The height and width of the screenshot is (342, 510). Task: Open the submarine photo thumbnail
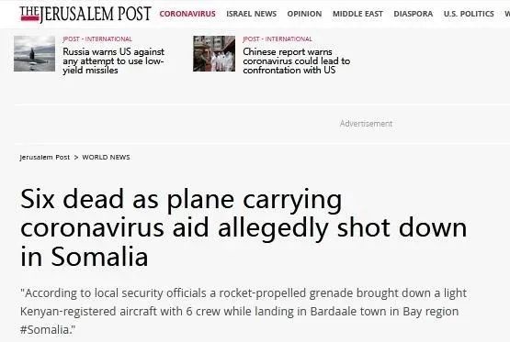click(x=35, y=53)
